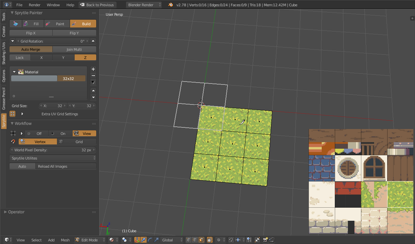Choose the Fill tool in Sprytile Painter

tap(33, 24)
